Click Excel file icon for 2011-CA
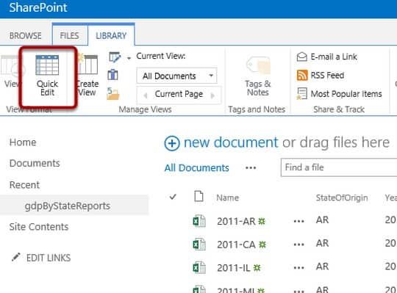This screenshot has height=293, width=397. (x=199, y=245)
